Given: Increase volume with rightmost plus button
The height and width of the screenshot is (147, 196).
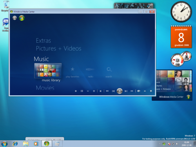Looking at the screenshot, I should 151,91.
